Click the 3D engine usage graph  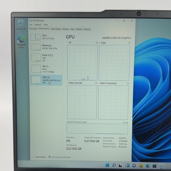[82, 62]
